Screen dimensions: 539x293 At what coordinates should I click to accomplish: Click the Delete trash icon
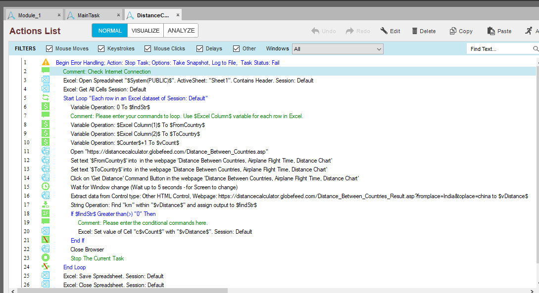tap(415, 31)
